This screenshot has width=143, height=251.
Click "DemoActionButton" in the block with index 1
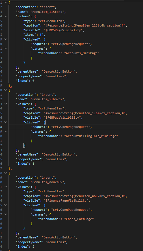click(58, 155)
